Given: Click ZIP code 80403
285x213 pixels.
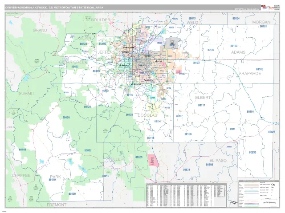Looking at the screenshot, I should click(103, 44).
